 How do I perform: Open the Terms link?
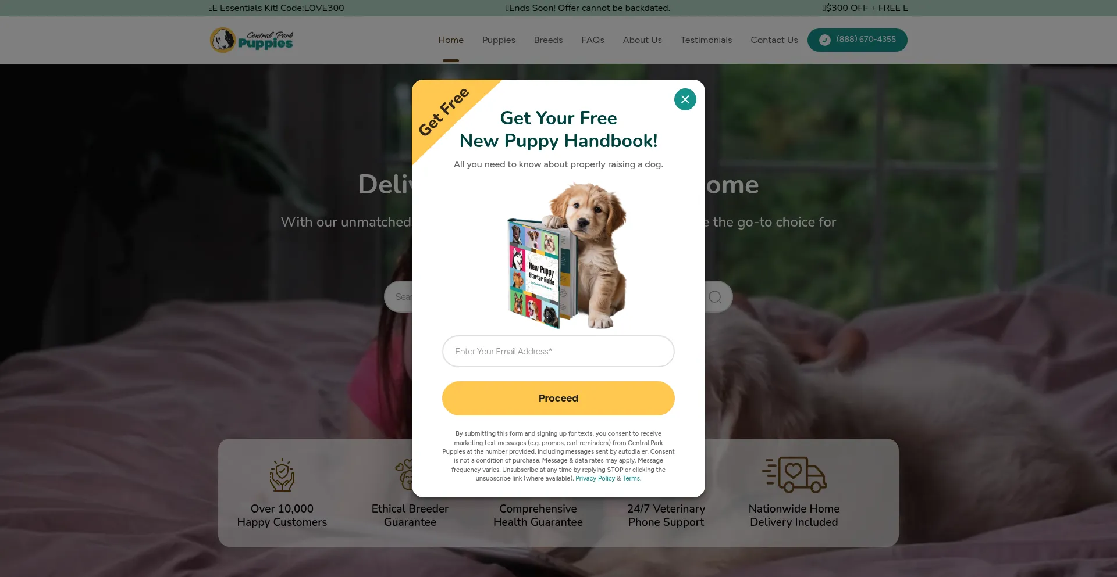[x=631, y=479]
